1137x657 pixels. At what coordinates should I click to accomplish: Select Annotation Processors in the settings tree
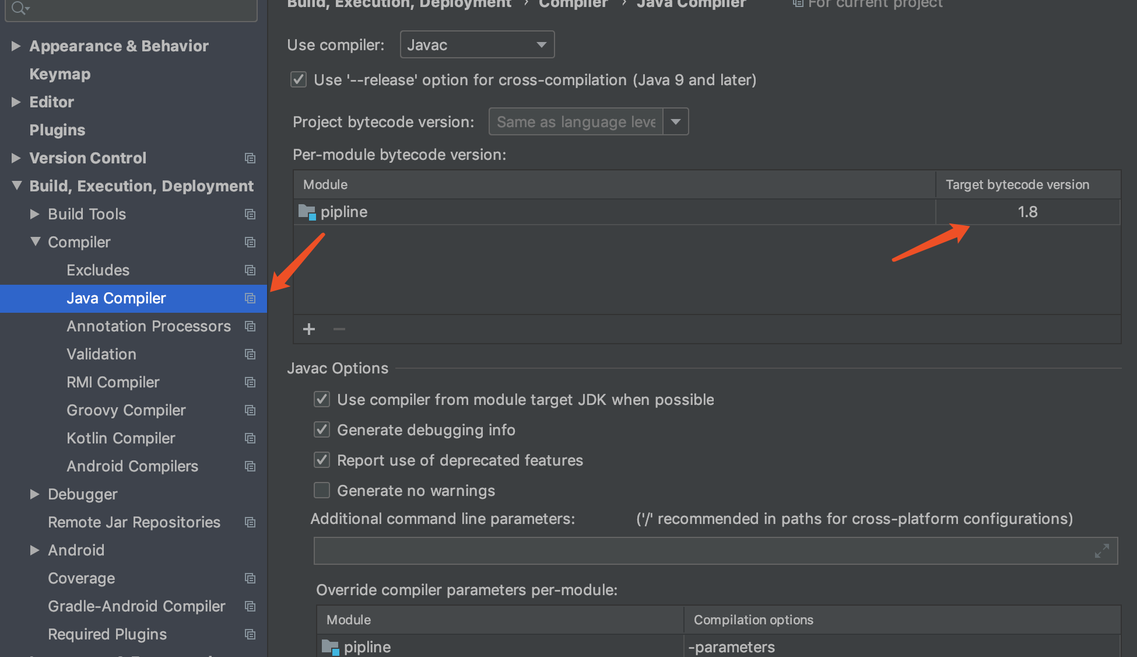[x=148, y=326]
